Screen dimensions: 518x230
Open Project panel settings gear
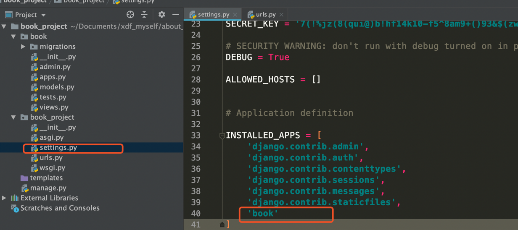161,15
